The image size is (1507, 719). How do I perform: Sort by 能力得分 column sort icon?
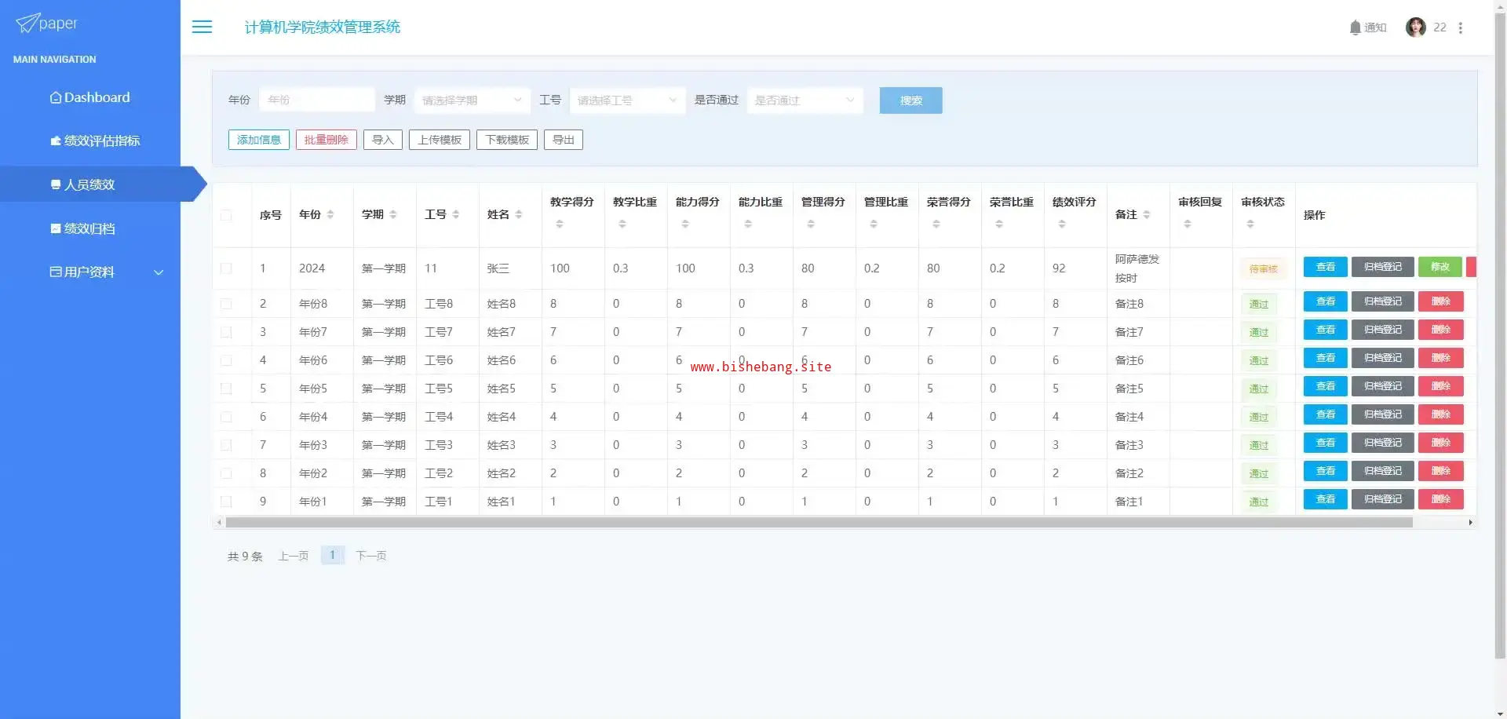coord(685,224)
